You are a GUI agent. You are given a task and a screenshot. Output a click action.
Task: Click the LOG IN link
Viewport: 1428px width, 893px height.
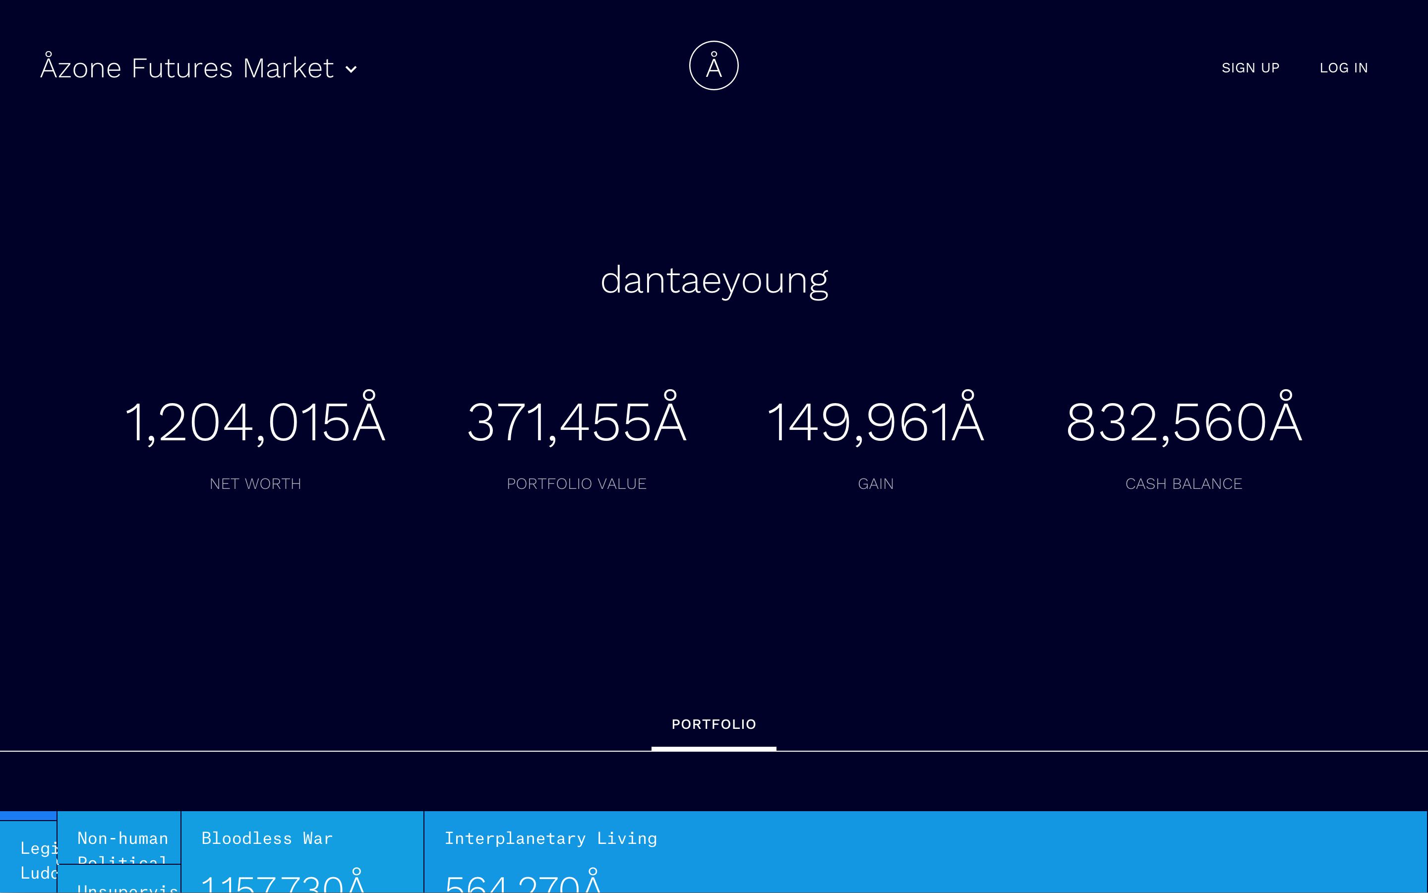(x=1344, y=68)
